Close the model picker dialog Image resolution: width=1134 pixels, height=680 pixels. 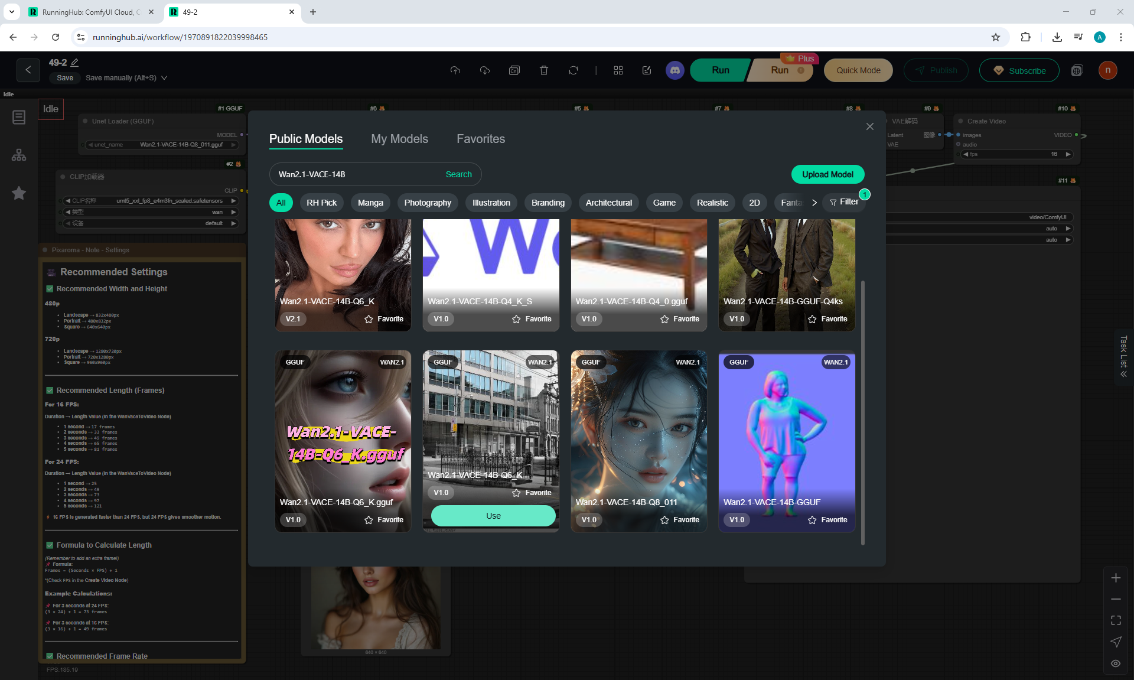[x=869, y=126]
